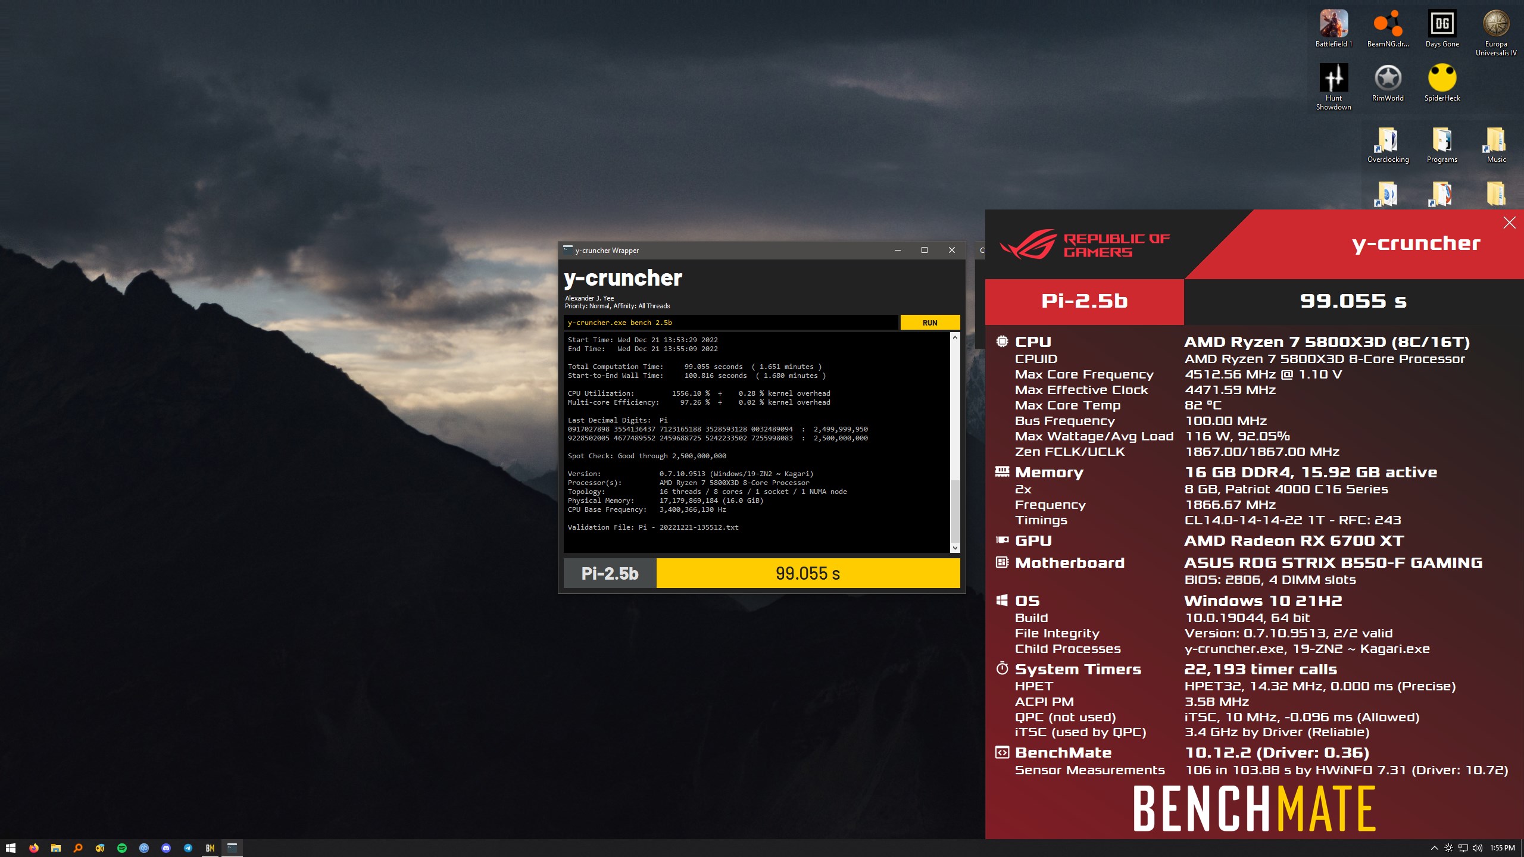Open the BeamNG.drive desktop shortcut
Screen dimensions: 1524x857
coord(1388,29)
